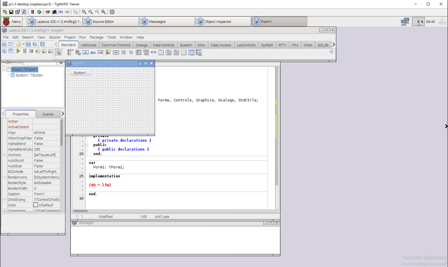448x267 pixels.
Task: Select the TRadioGroup component icon
Action: tap(169, 53)
